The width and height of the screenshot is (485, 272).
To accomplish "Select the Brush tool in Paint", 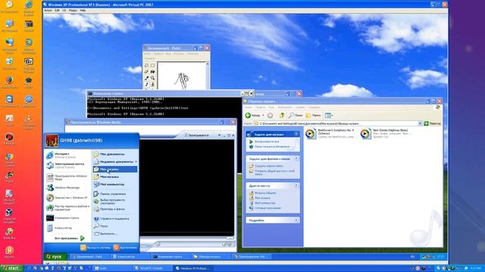I will point(152,84).
